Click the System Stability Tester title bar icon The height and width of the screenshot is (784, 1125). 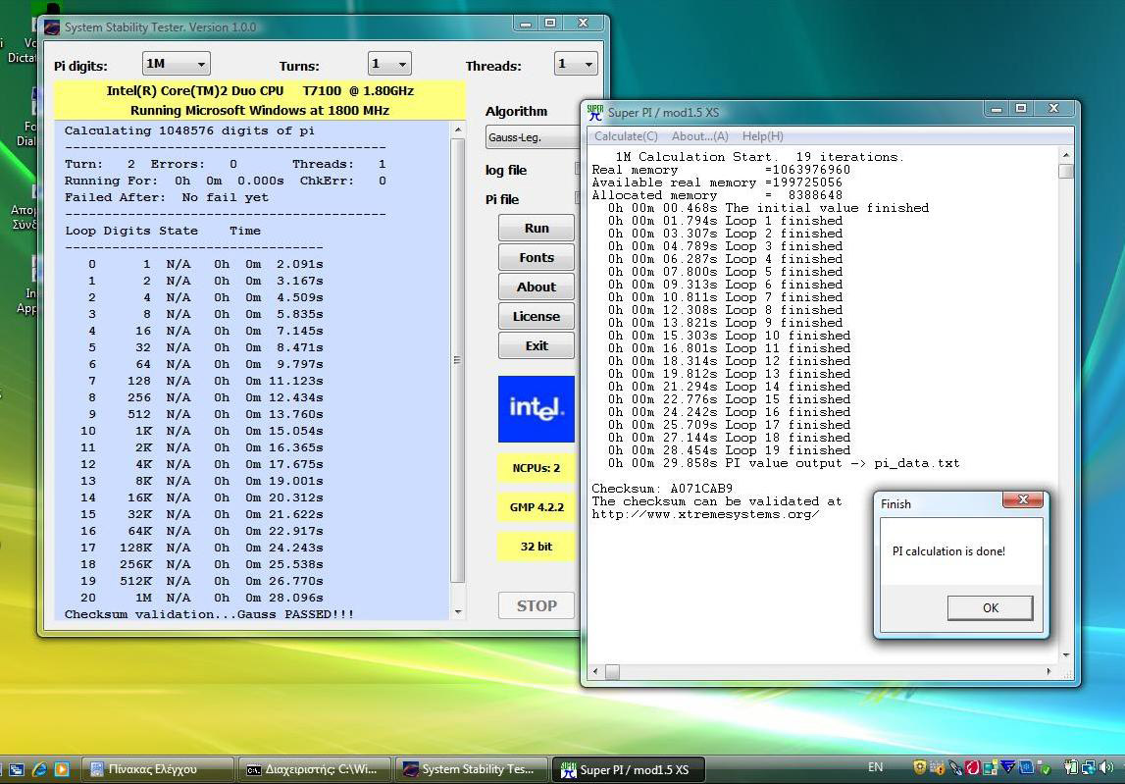(x=52, y=27)
